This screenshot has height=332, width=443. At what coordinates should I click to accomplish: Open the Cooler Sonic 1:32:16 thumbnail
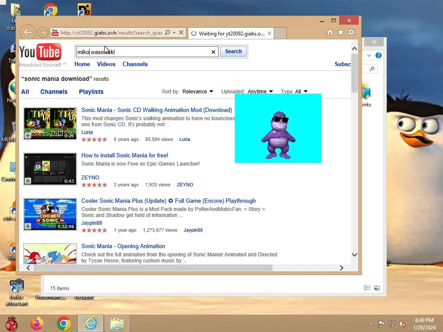[x=50, y=214]
